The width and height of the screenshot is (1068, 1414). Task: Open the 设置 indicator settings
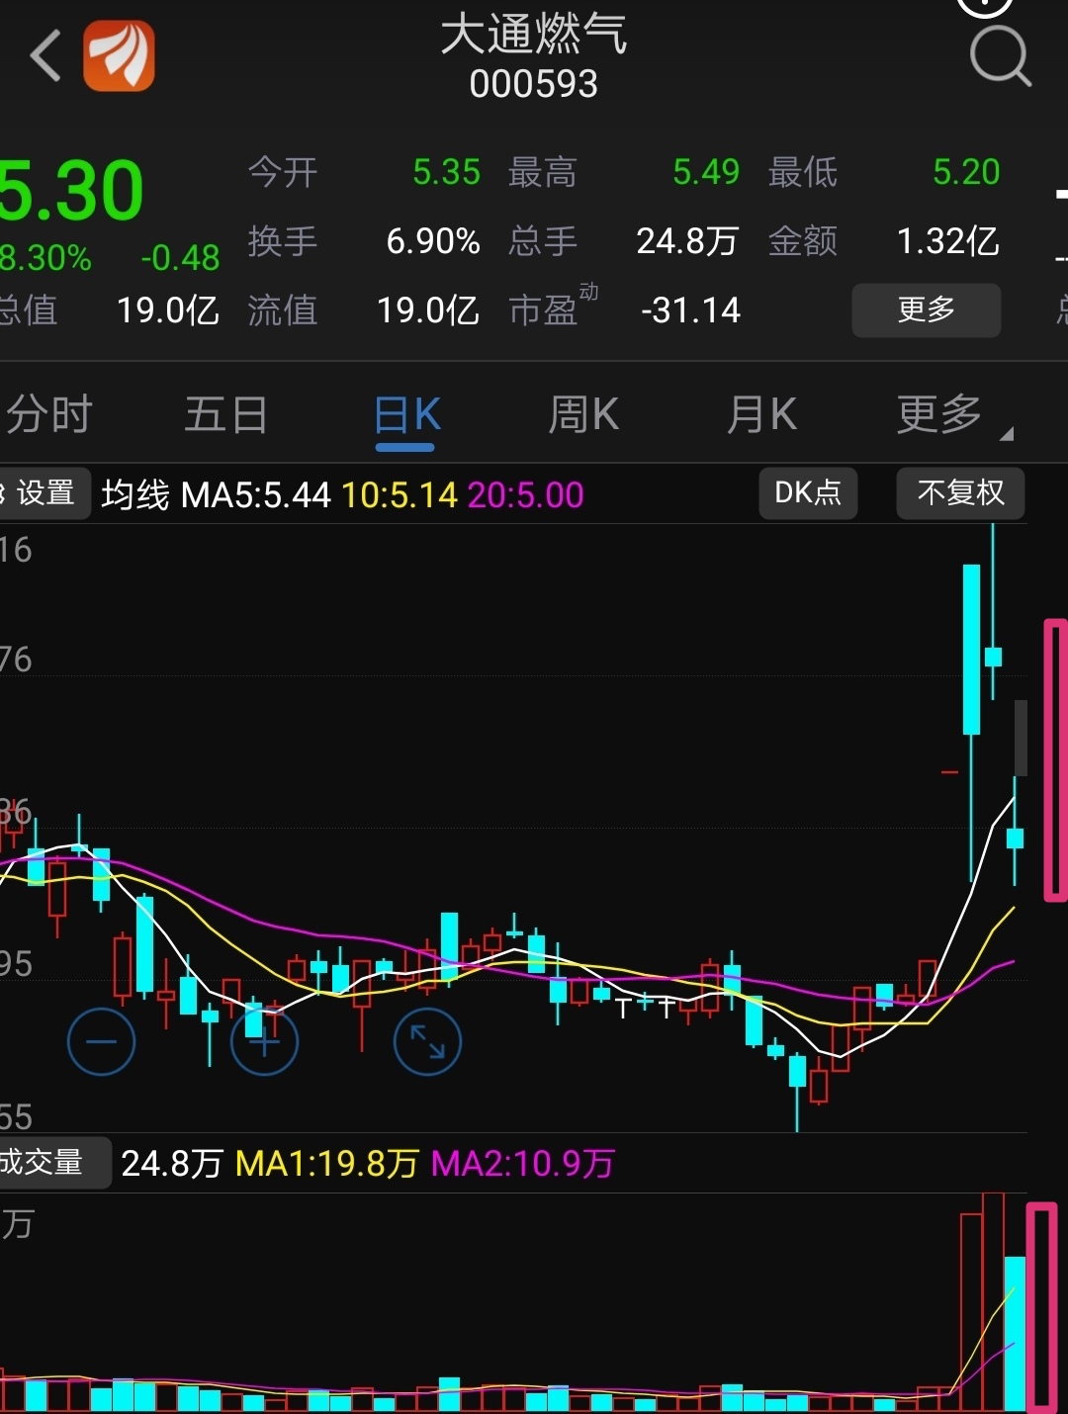[44, 492]
